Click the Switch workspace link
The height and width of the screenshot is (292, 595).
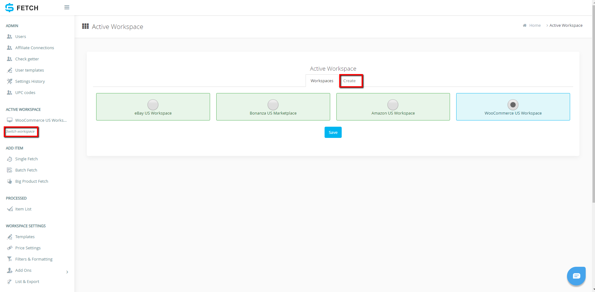(21, 131)
